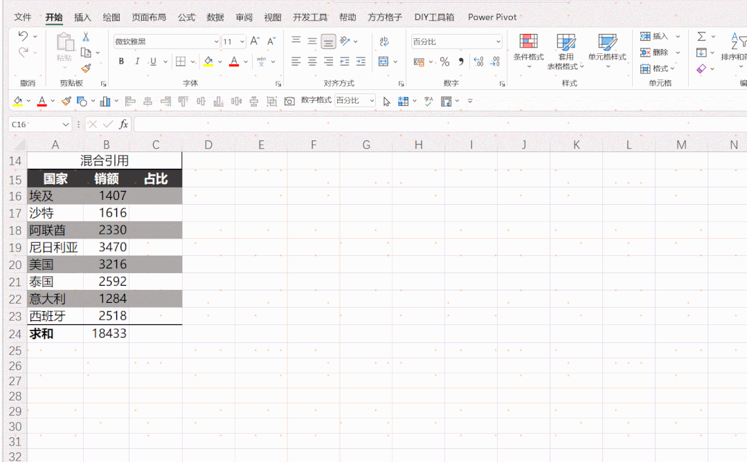The image size is (747, 462).
Task: Switch to the 插入 ribbon tab
Action: [82, 17]
